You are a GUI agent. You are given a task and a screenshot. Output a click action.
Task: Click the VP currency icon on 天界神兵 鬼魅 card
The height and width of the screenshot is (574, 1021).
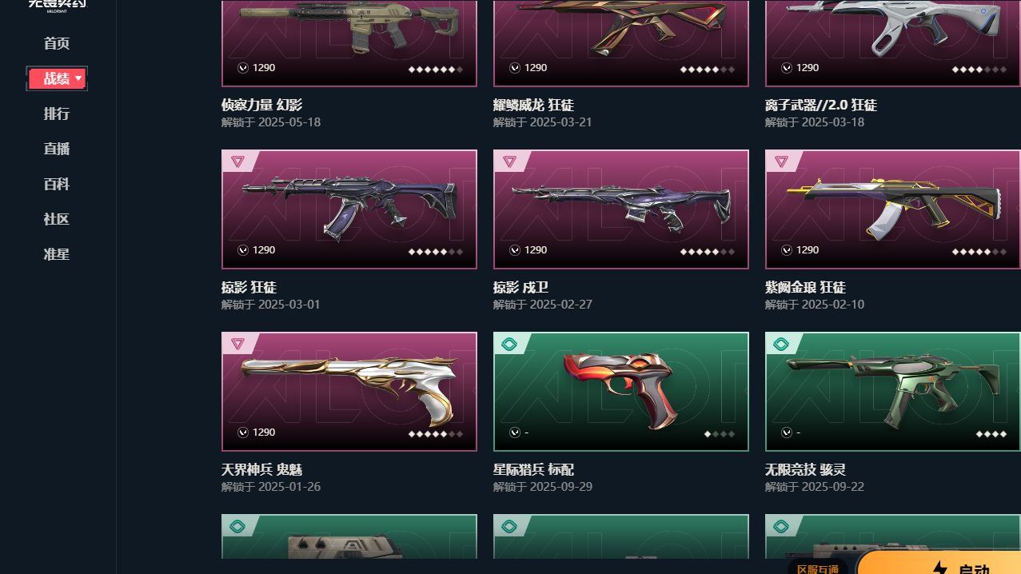243,432
